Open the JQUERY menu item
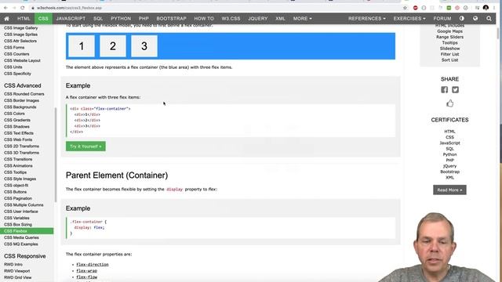Viewport: 502px width, 282px height. (258, 19)
